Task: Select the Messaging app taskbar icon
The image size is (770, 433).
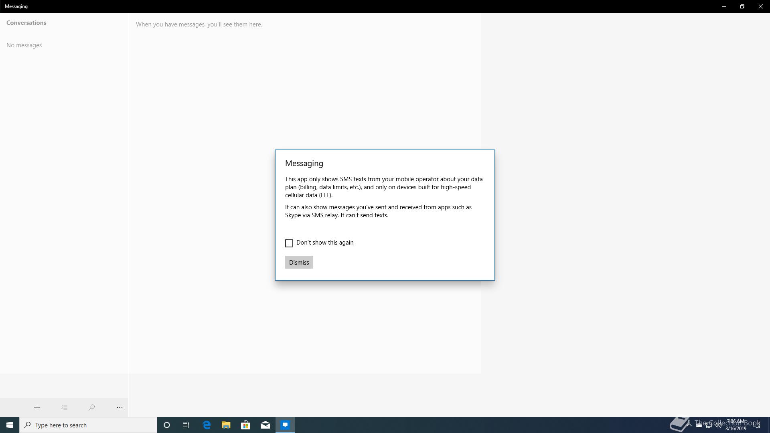Action: (x=285, y=425)
